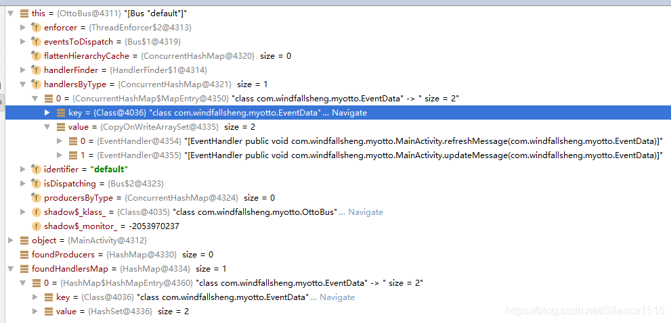Viewport: 671px width, 323px height.
Task: Expand the isDispatching field arrow
Action: pyautogui.click(x=23, y=184)
